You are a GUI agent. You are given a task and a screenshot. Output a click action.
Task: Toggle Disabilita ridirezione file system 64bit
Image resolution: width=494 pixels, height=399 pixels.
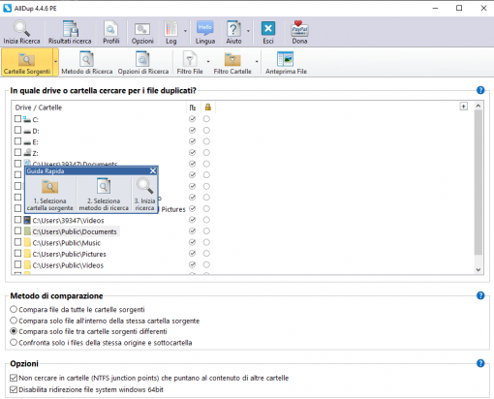coord(14,389)
